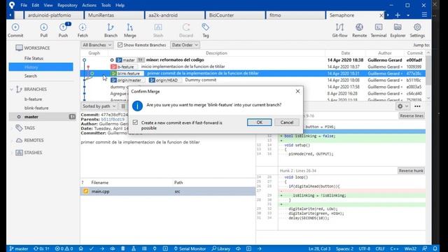Click the Merge toolbar icon
This screenshot has height=252, width=448.
point(130,30)
